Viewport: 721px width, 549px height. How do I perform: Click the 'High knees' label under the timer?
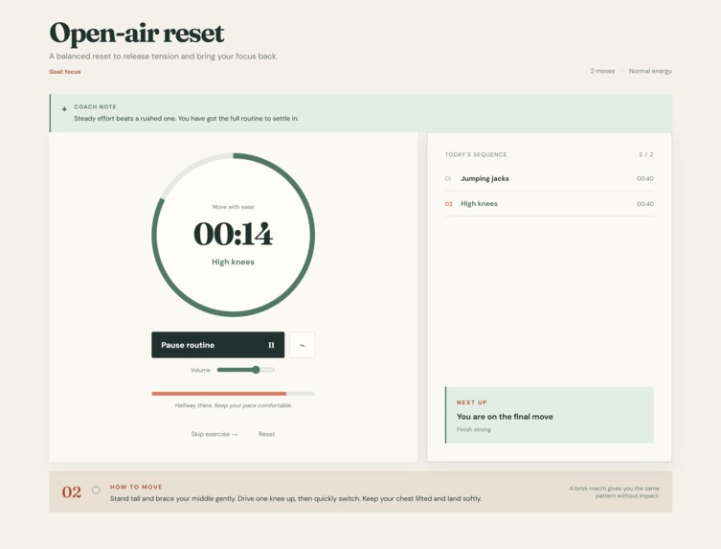point(233,262)
